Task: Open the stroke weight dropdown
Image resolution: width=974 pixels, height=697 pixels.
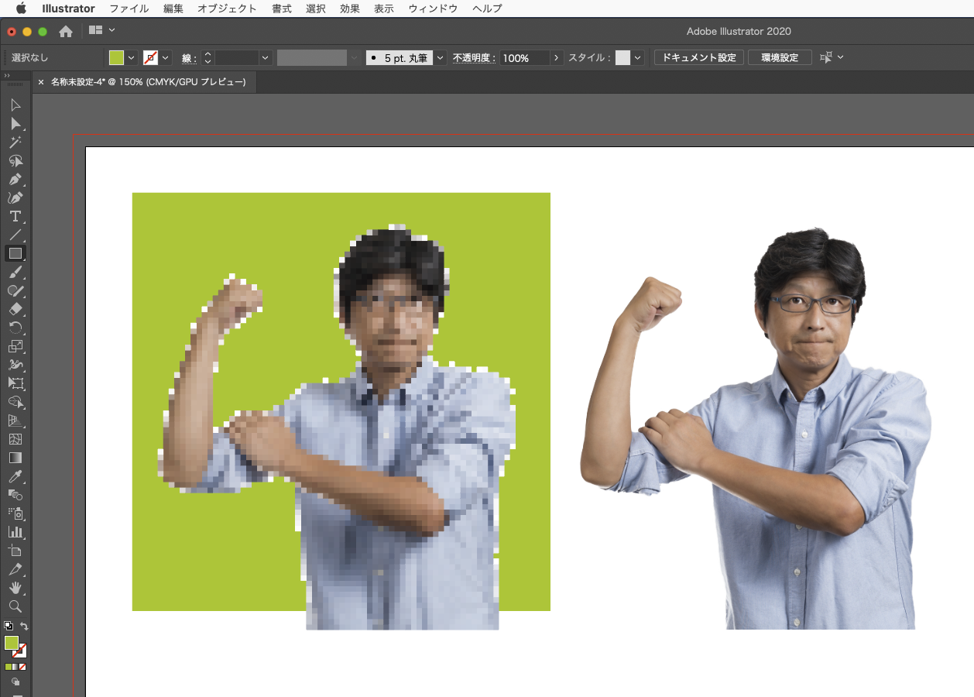Action: point(266,58)
